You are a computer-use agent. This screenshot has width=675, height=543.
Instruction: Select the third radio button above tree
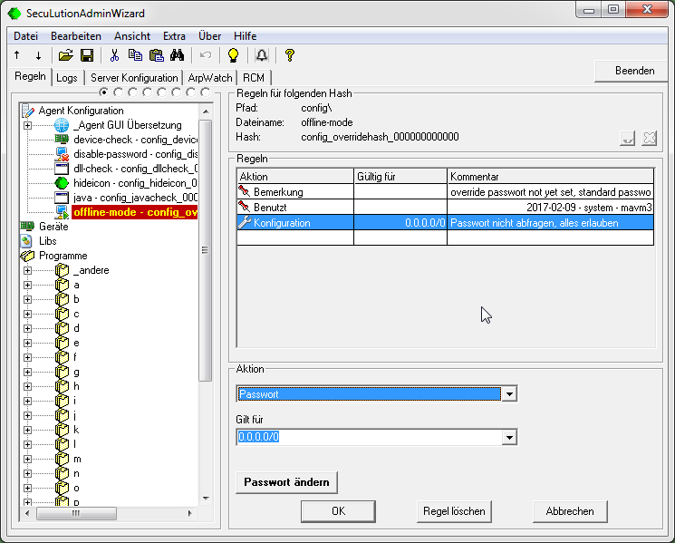coord(132,92)
